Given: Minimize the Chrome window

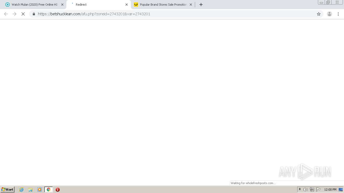Looking at the screenshot, I should [321, 2].
